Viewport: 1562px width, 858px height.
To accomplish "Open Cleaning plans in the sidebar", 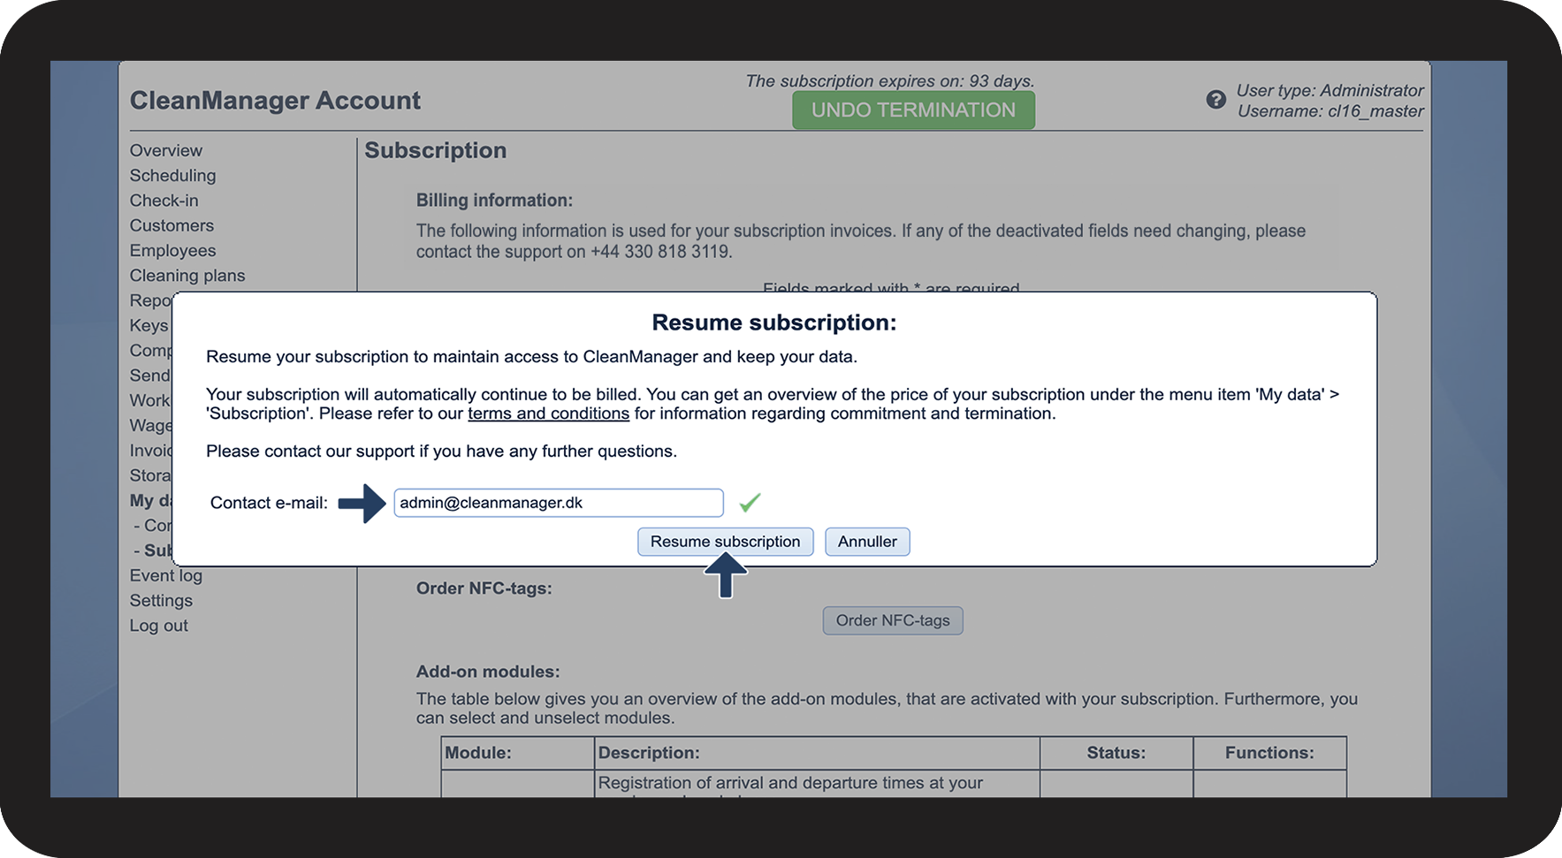I will [187, 276].
